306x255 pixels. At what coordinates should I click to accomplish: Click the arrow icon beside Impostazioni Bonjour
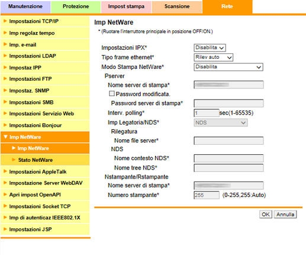pyautogui.click(x=5, y=125)
